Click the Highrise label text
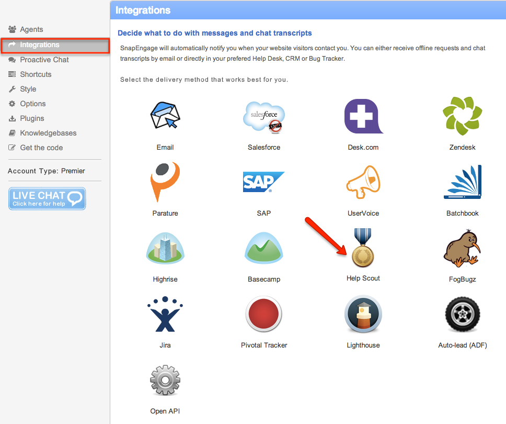 click(x=165, y=279)
